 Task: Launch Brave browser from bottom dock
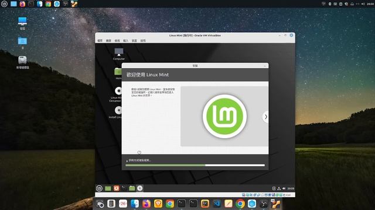click(x=158, y=204)
